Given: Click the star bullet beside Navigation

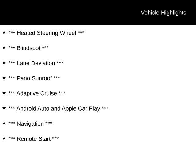Looking at the screenshot, I should tap(4, 123).
